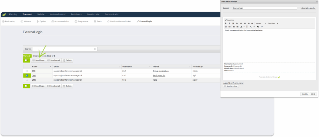319x137 pixels.
Task: Check the checkbox for row CM1
Action: coord(27,71)
